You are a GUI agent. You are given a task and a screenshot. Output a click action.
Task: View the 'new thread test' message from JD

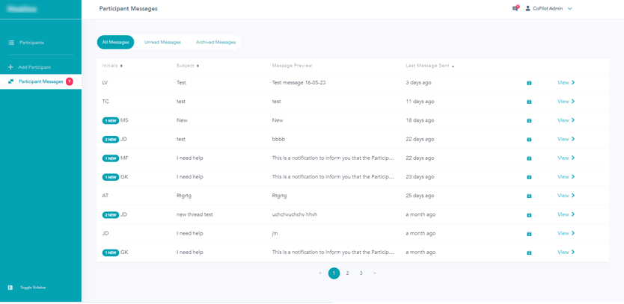pyautogui.click(x=566, y=214)
